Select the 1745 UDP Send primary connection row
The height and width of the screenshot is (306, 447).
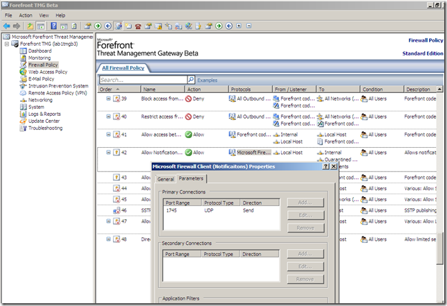click(x=221, y=210)
